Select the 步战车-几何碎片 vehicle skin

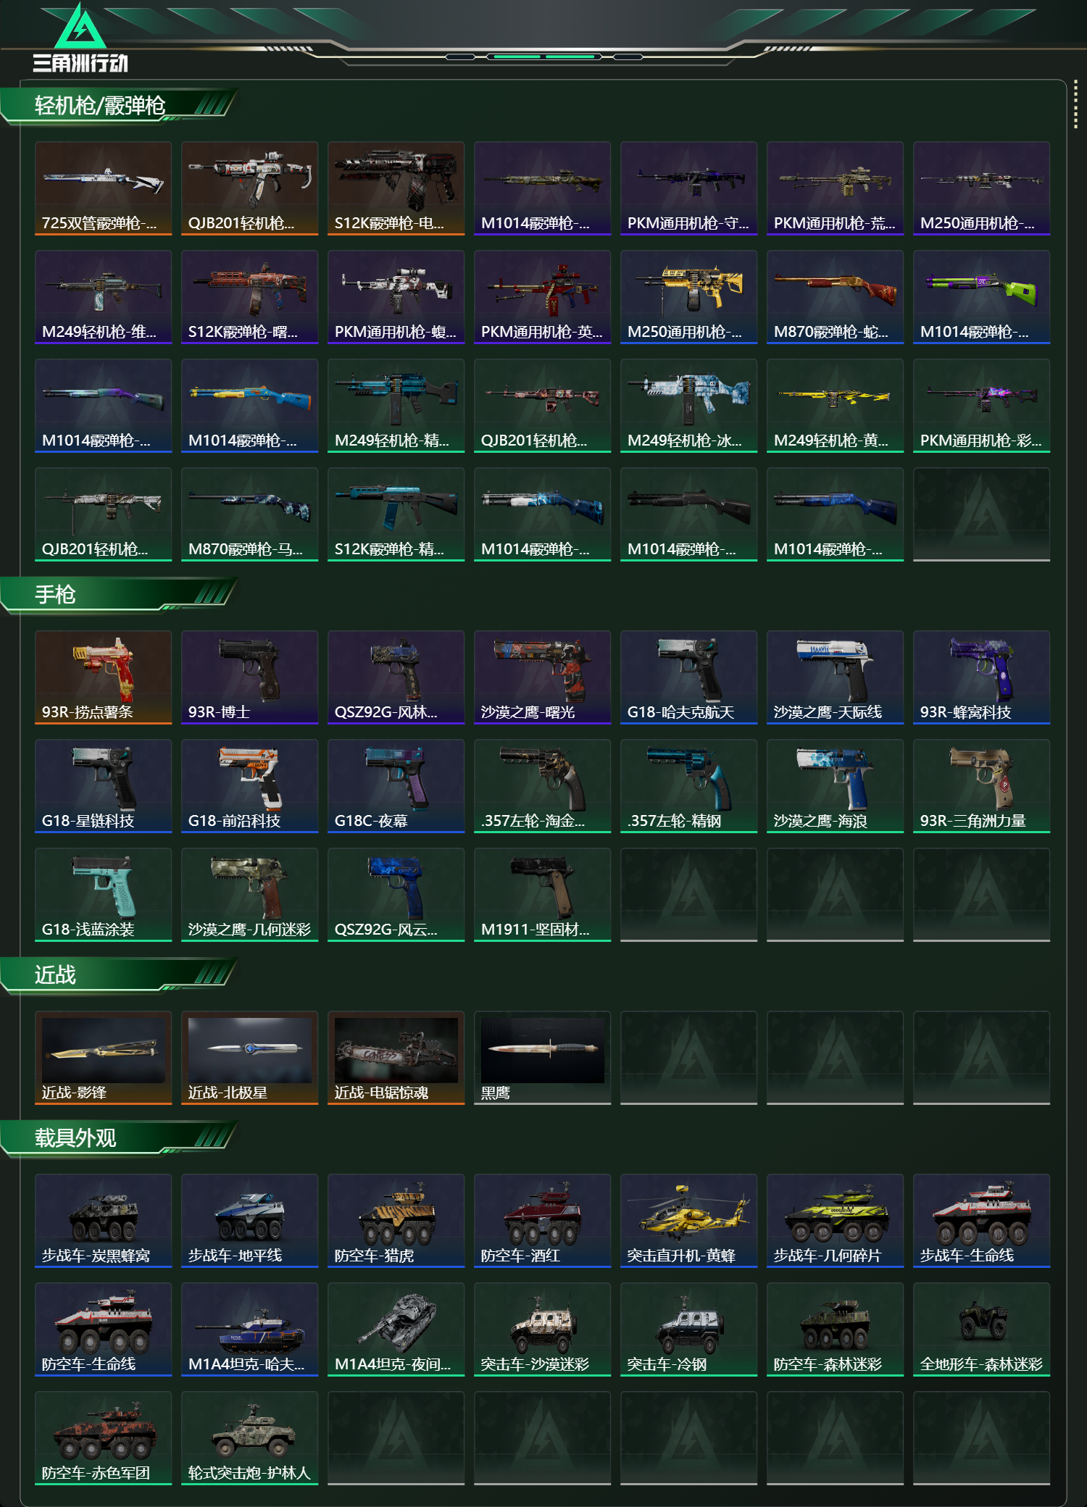[836, 1221]
